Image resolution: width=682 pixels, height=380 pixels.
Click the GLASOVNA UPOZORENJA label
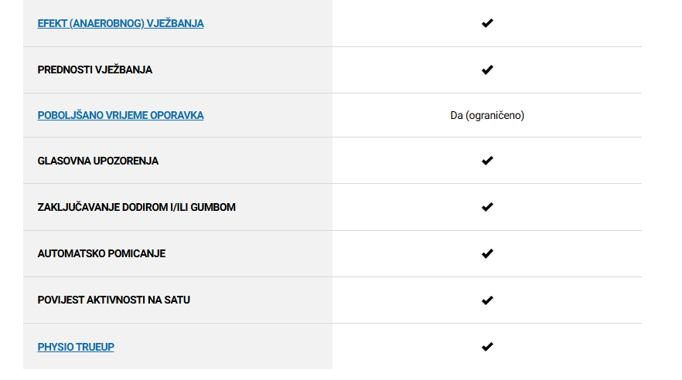[98, 161]
